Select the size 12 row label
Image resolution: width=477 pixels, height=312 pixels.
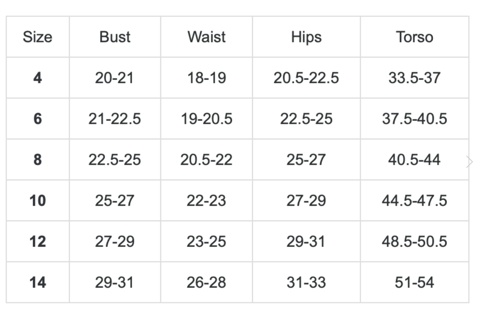(38, 241)
